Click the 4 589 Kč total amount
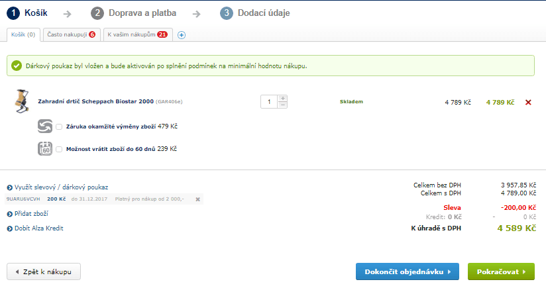 click(517, 228)
